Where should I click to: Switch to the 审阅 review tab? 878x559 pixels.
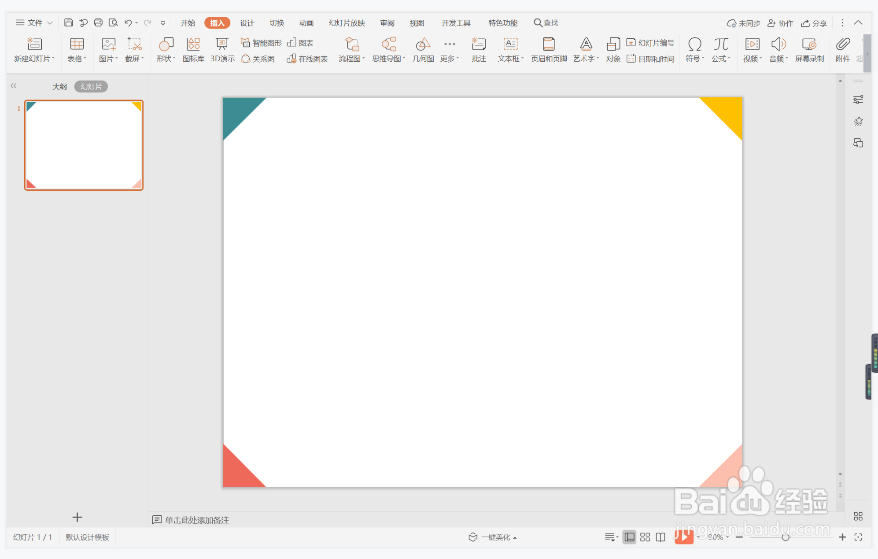(387, 23)
